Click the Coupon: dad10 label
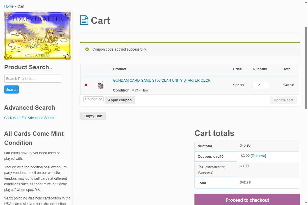The height and width of the screenshot is (205, 308). 211,156
